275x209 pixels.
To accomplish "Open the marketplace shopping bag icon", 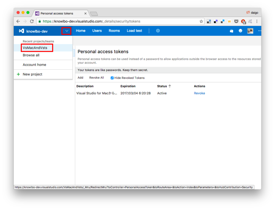I will pos(231,31).
